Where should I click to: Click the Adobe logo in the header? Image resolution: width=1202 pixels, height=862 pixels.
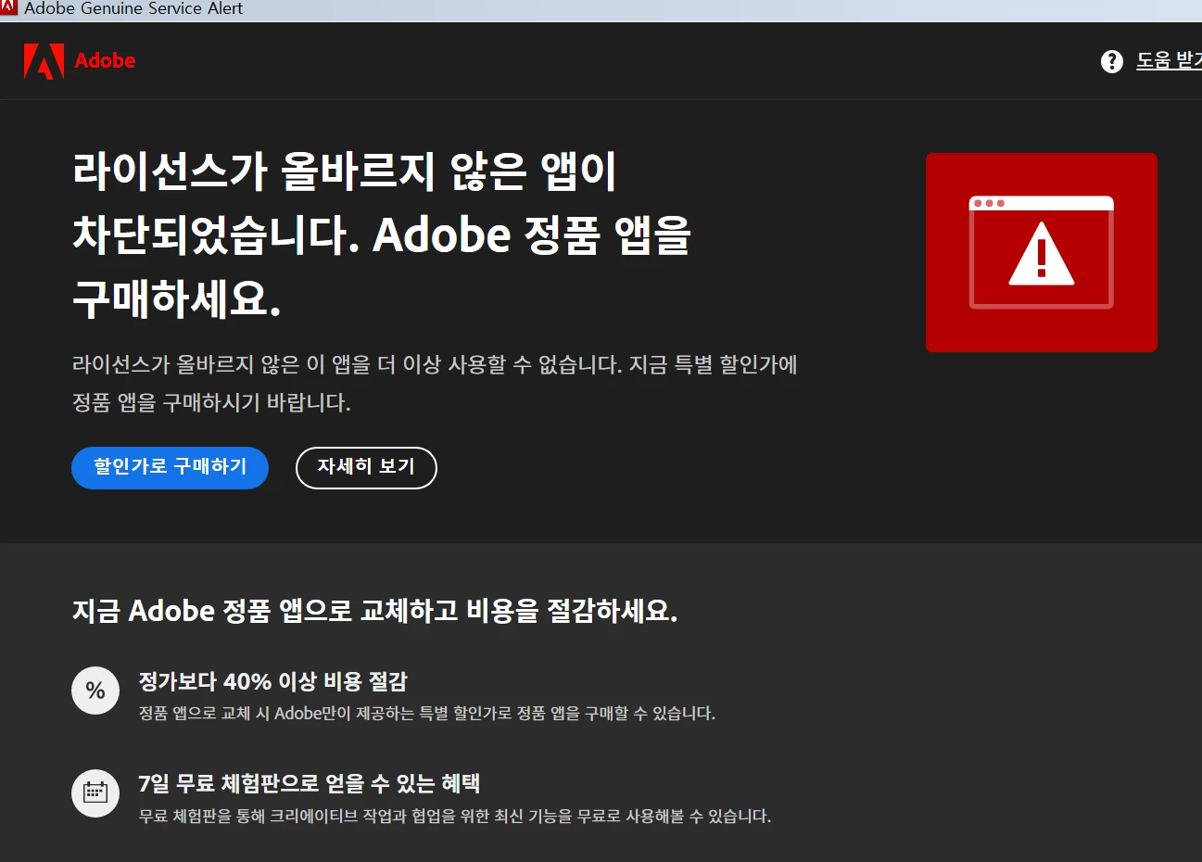click(x=80, y=61)
